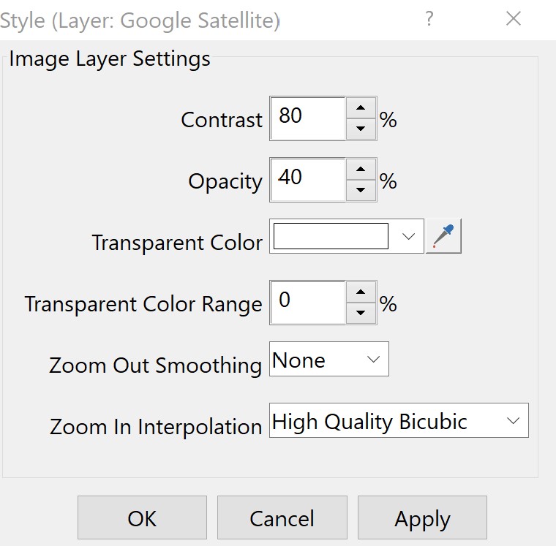Open the Transparent Color dropdown
This screenshot has width=556, height=546.
coord(409,237)
